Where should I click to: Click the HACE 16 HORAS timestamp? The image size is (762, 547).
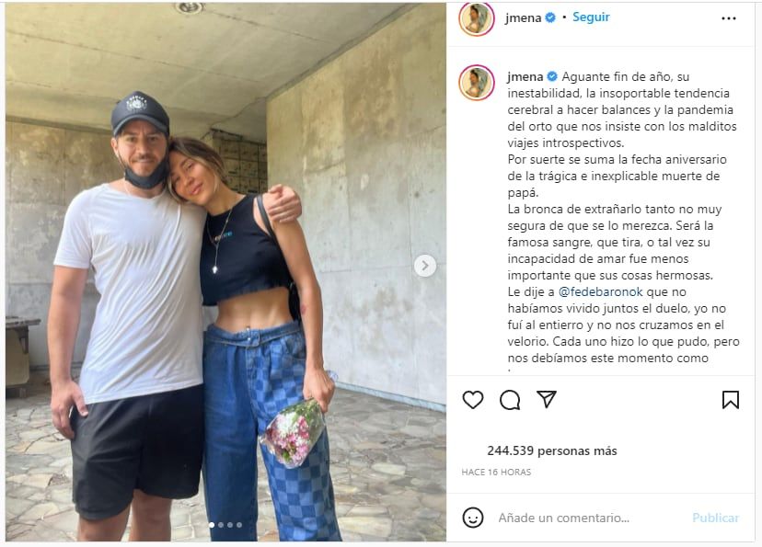click(496, 473)
